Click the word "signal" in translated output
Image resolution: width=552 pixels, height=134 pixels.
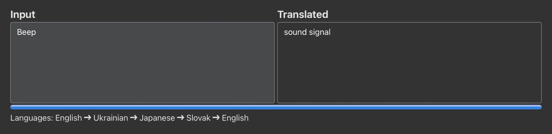coord(320,32)
